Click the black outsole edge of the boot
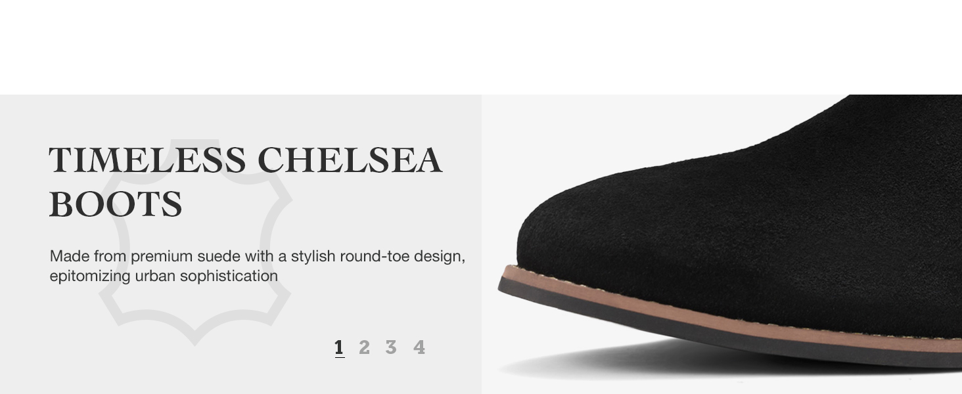The width and height of the screenshot is (962, 394). pyautogui.click(x=723, y=327)
